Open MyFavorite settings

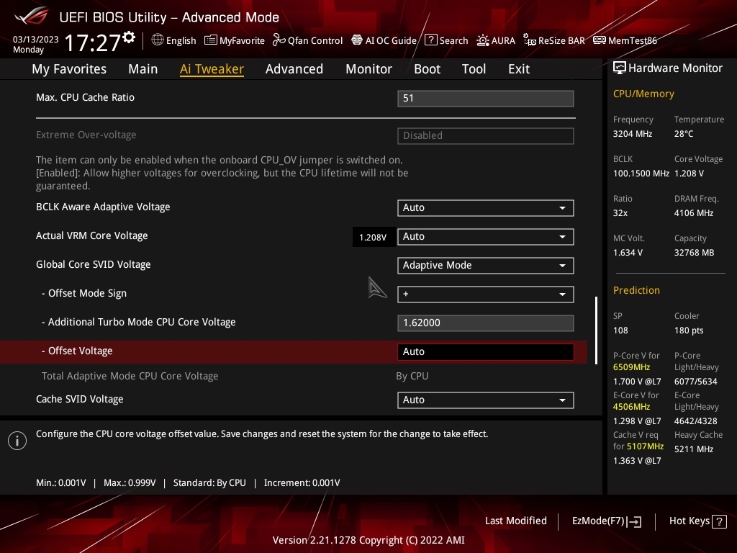[235, 40]
